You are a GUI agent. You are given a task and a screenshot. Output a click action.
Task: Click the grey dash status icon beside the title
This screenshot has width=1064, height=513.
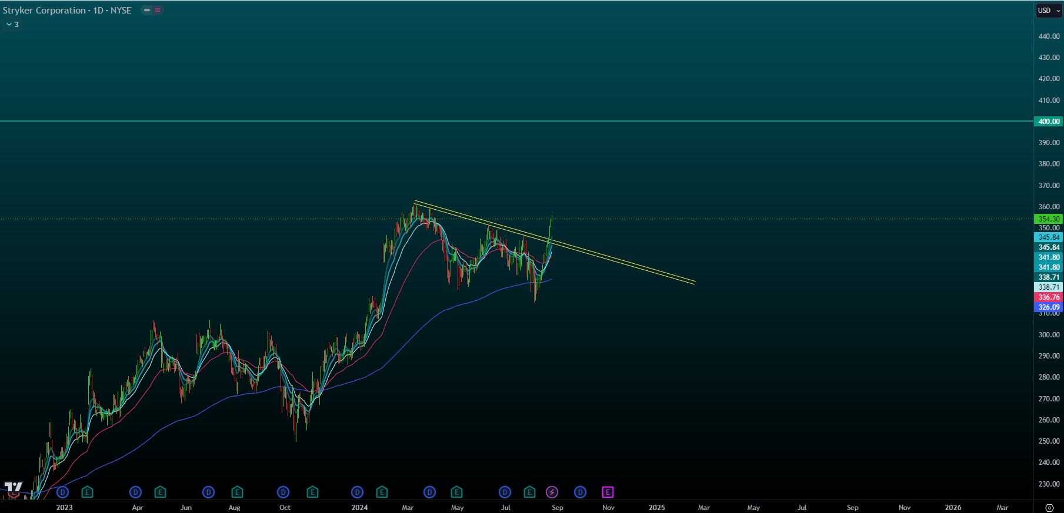click(x=147, y=10)
